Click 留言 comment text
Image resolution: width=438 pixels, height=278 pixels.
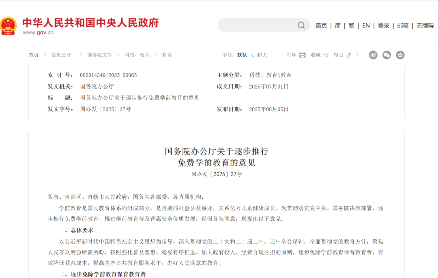339,55
